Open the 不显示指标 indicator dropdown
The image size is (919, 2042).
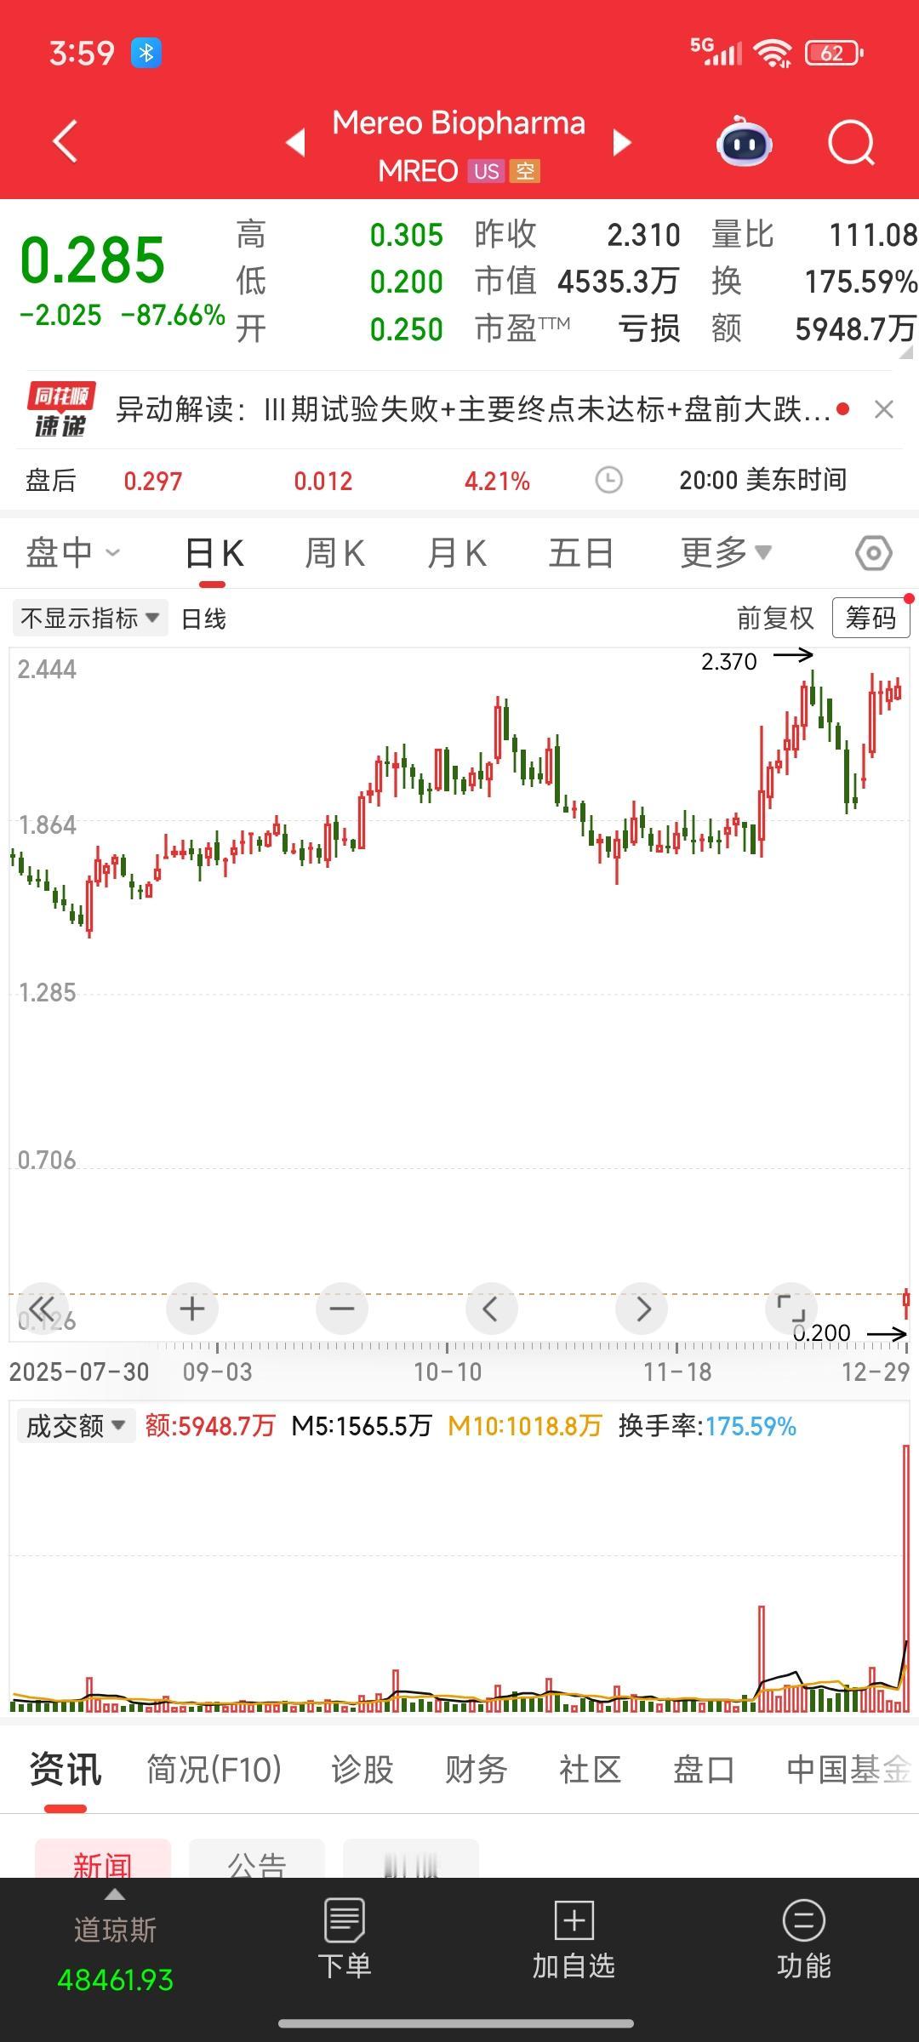click(89, 619)
